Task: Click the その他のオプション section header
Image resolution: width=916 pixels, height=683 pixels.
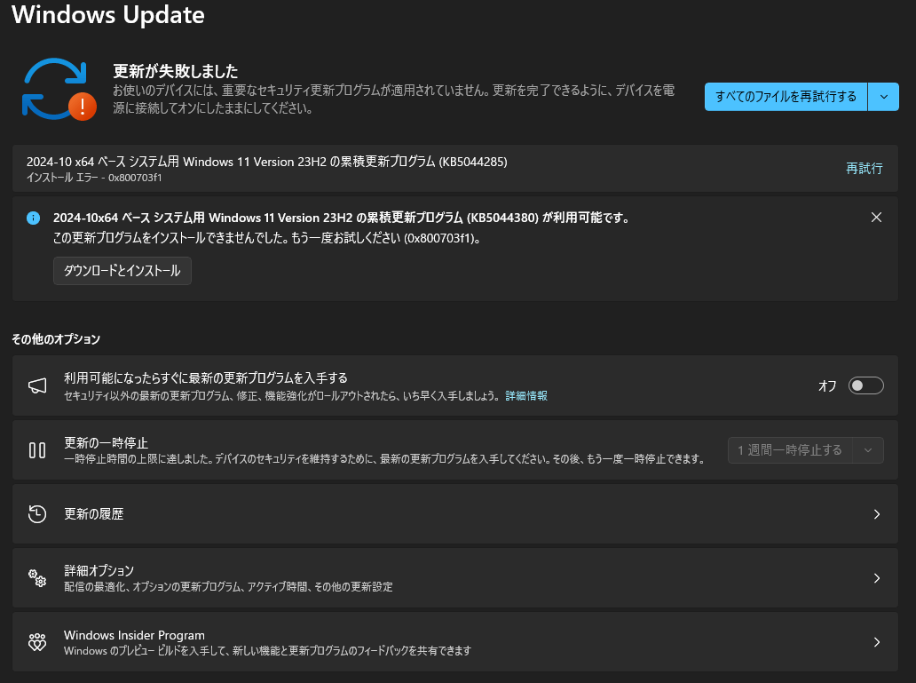Action: coord(56,339)
